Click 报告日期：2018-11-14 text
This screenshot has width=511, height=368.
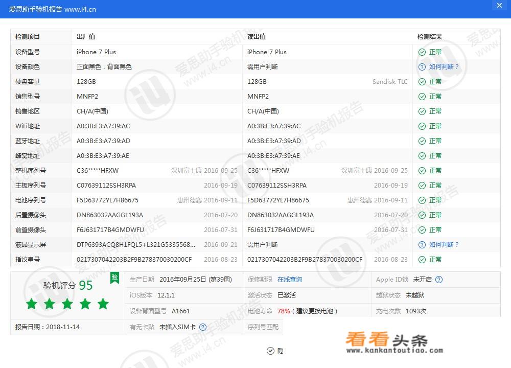pyautogui.click(x=47, y=327)
